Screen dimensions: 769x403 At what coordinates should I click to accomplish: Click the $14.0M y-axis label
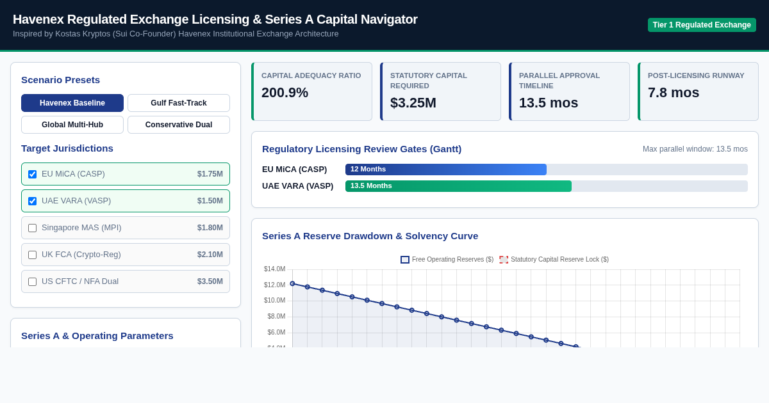click(x=275, y=269)
